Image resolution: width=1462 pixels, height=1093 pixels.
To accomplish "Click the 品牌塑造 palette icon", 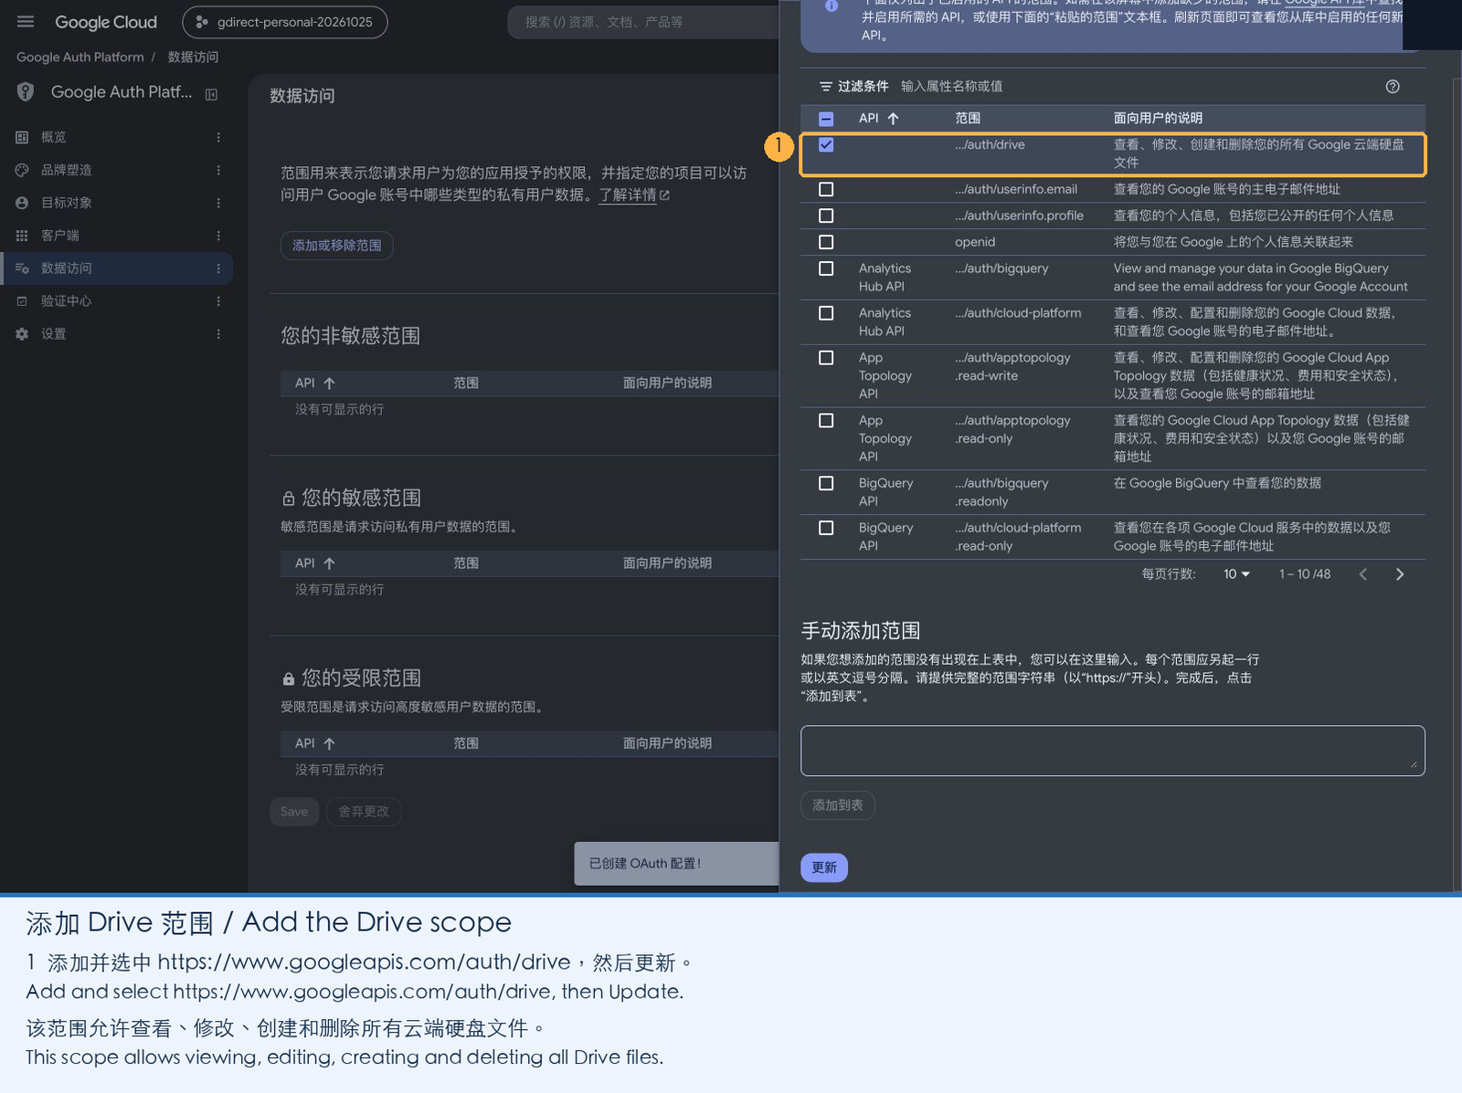I will [22, 170].
